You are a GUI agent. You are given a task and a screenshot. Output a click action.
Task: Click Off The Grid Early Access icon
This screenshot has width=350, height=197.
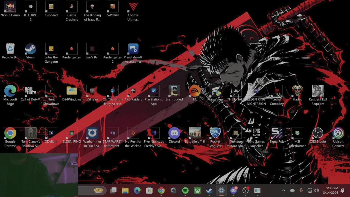tap(113, 95)
